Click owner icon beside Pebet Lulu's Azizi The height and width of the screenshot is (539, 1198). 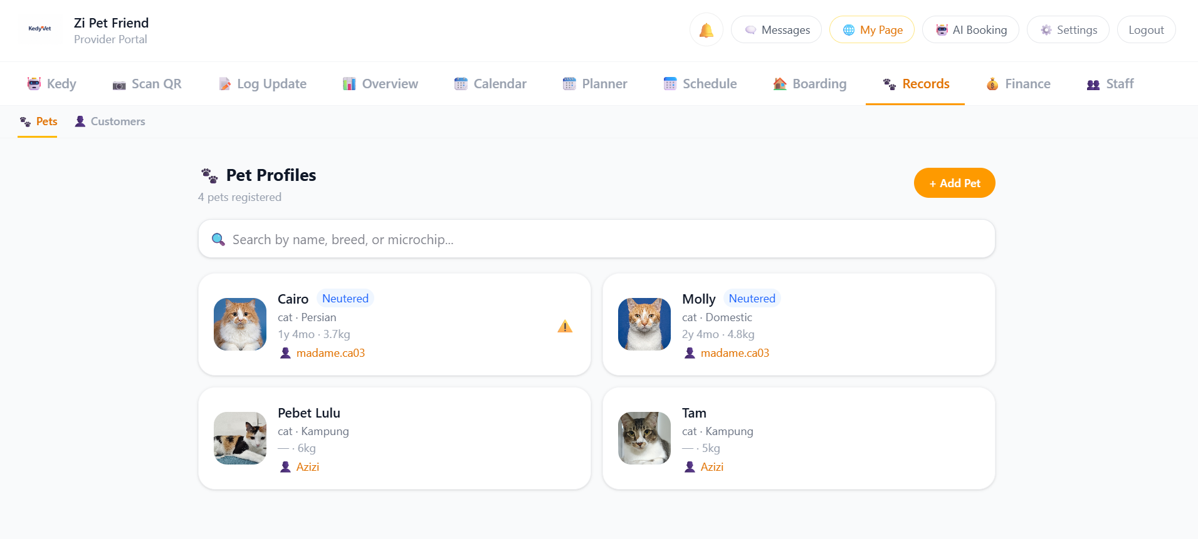tap(285, 467)
